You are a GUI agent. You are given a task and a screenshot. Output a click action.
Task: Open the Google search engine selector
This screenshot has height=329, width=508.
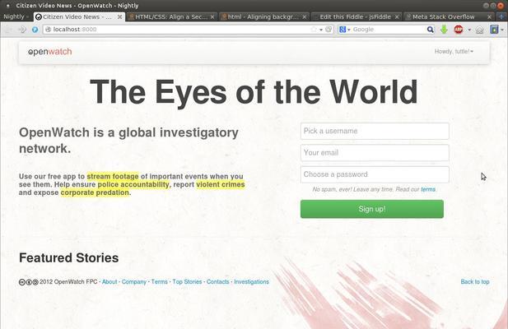click(x=344, y=30)
